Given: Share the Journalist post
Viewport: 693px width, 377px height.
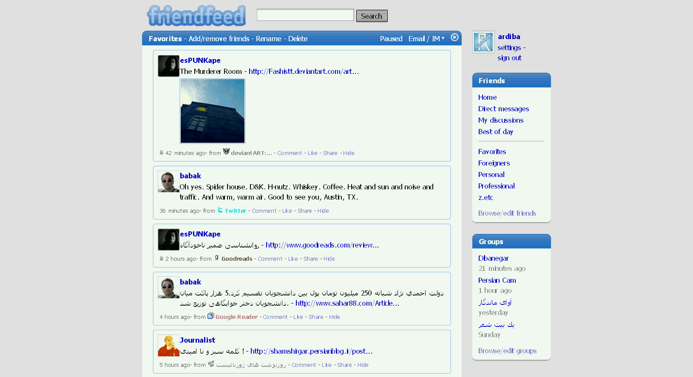Looking at the screenshot, I should (x=344, y=365).
